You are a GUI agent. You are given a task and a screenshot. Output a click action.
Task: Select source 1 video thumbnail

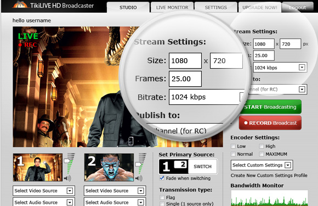[x=38, y=168]
